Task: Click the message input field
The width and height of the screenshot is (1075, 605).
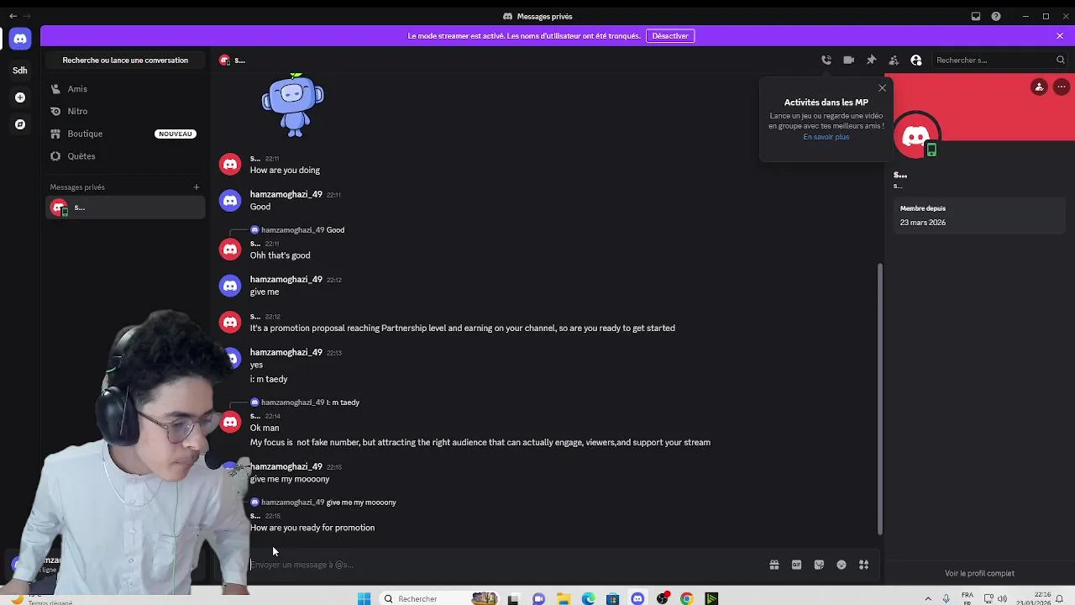Action: click(x=504, y=565)
